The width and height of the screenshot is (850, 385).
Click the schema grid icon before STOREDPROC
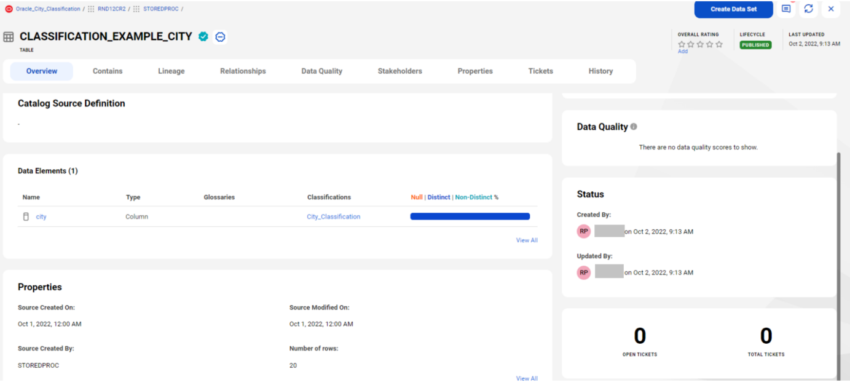tap(136, 9)
